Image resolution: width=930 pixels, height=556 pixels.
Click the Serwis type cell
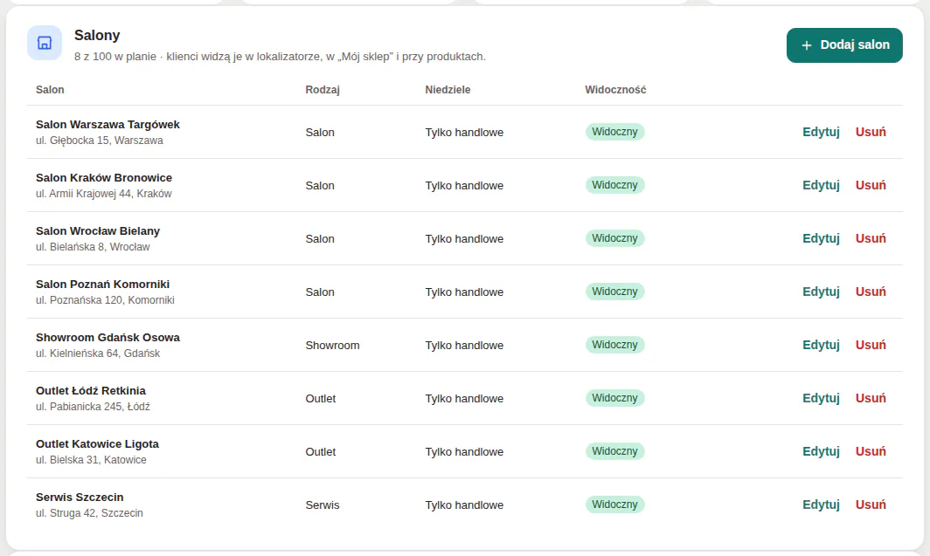(323, 505)
